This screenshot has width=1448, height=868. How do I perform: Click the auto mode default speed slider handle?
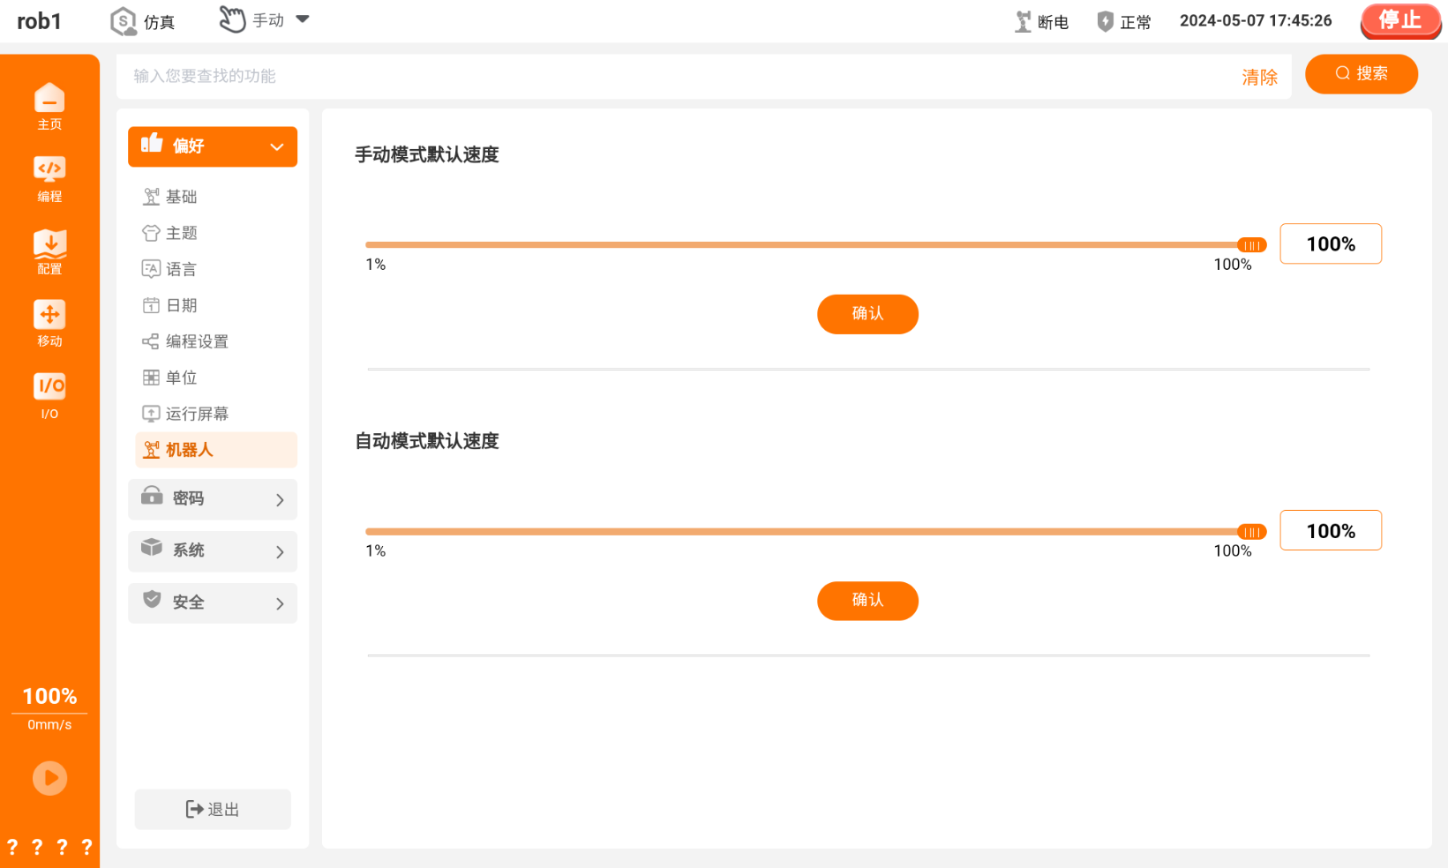point(1251,532)
